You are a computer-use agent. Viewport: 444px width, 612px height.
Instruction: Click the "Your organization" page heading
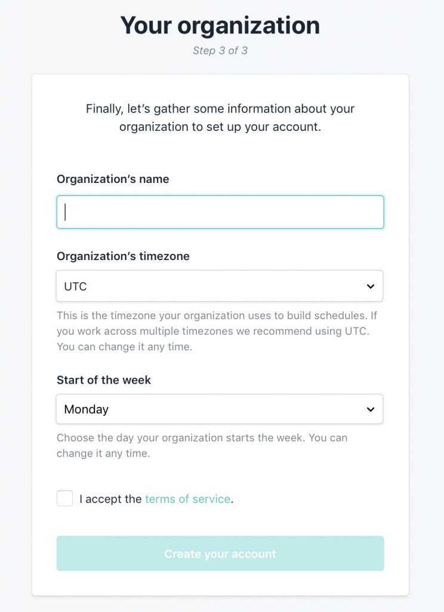(220, 25)
